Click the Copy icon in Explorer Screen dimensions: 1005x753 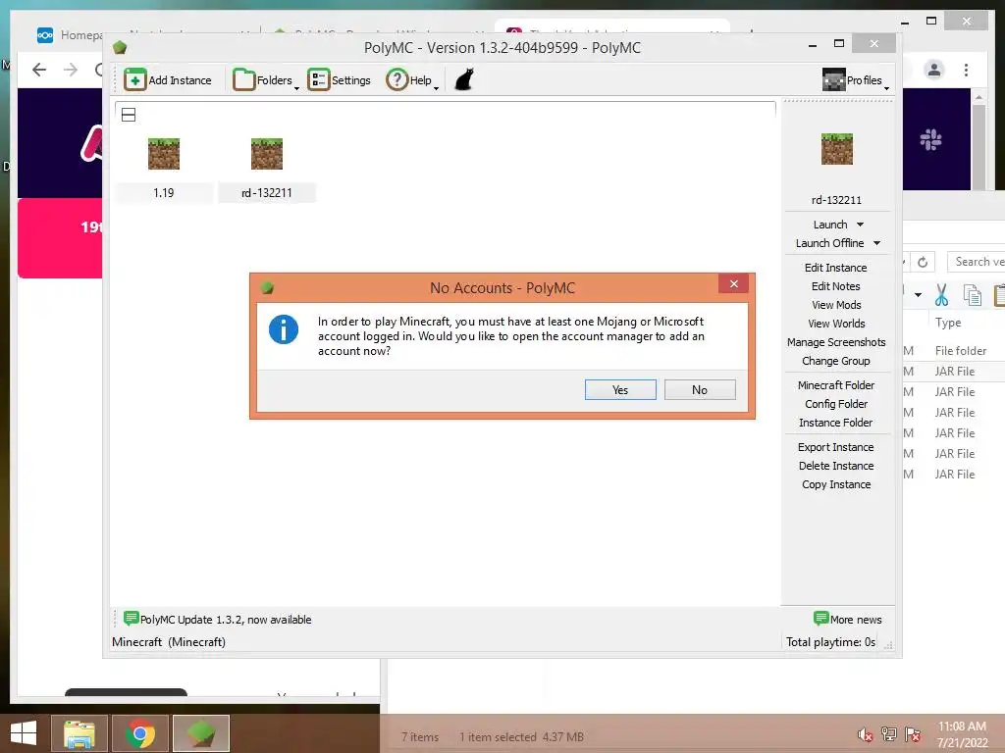973,294
